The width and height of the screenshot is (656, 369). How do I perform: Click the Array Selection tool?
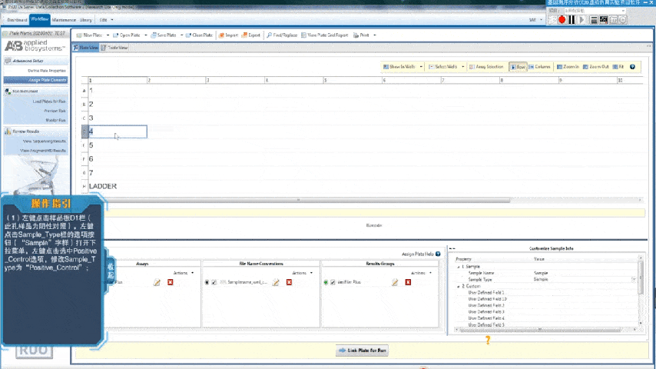point(486,67)
